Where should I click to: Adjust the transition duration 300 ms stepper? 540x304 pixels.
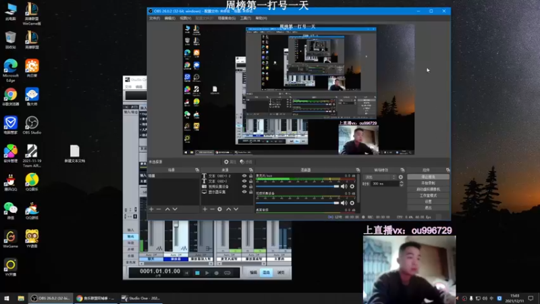pyautogui.click(x=401, y=184)
